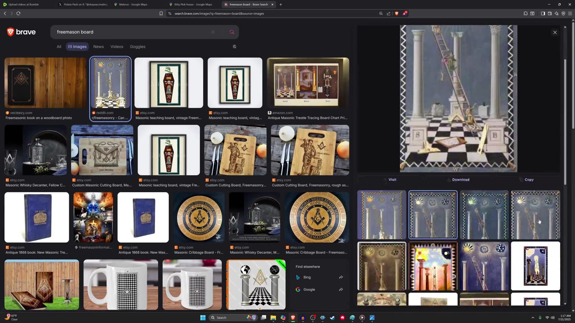Viewport: 575px width, 323px height.
Task: Switch to Polaris Pack on X tab
Action: pos(83,4)
